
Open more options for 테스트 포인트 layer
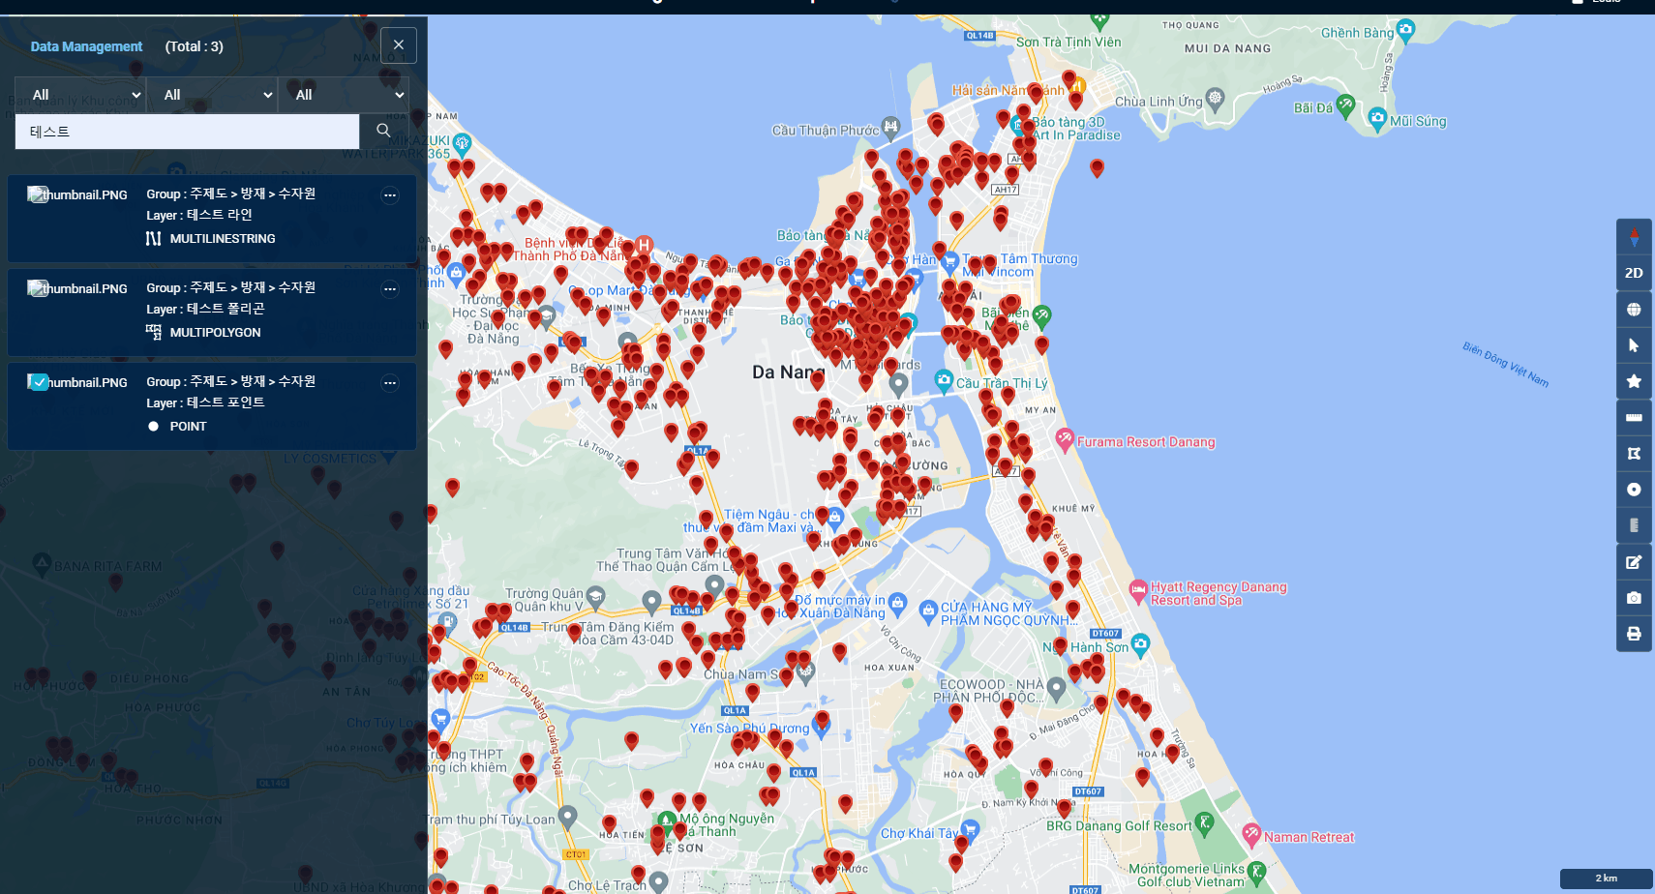pyautogui.click(x=390, y=383)
